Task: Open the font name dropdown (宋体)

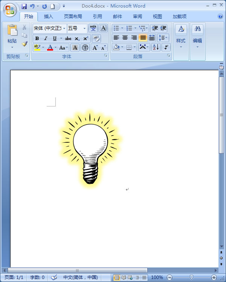Action: coord(64,28)
